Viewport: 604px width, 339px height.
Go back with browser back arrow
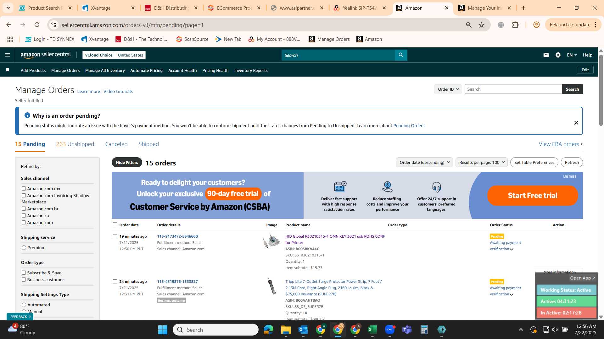pyautogui.click(x=9, y=25)
